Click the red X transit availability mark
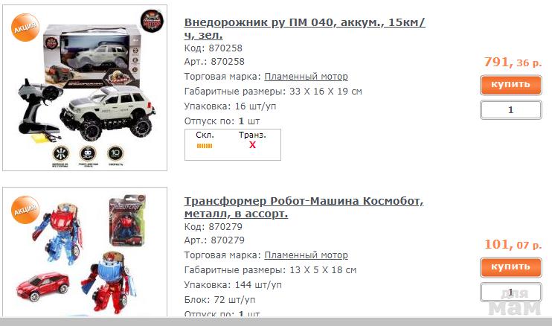The image size is (552, 326). click(x=252, y=145)
